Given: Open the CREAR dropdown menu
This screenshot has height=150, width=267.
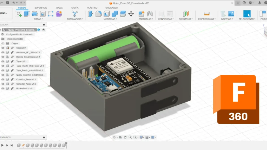Looking at the screenshot, I should point(38,19).
